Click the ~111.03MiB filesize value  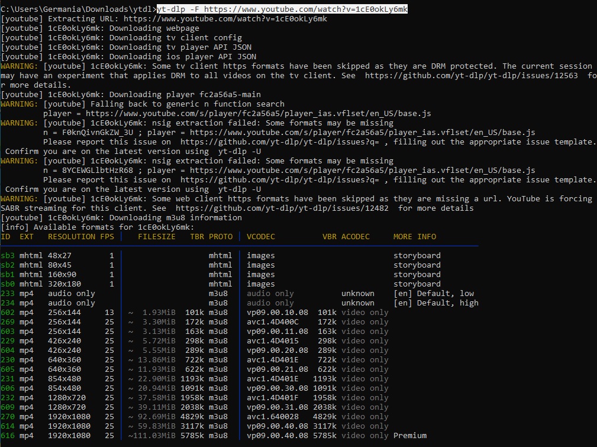[x=152, y=436]
